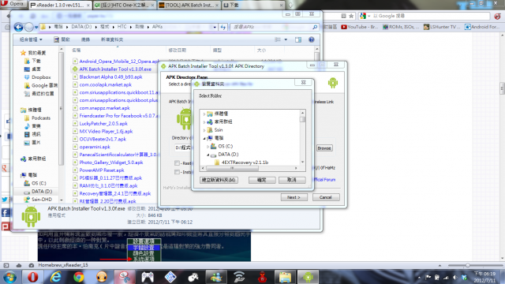Open Official Forum link in installer
505x284 pixels.
pyautogui.click(x=324, y=180)
